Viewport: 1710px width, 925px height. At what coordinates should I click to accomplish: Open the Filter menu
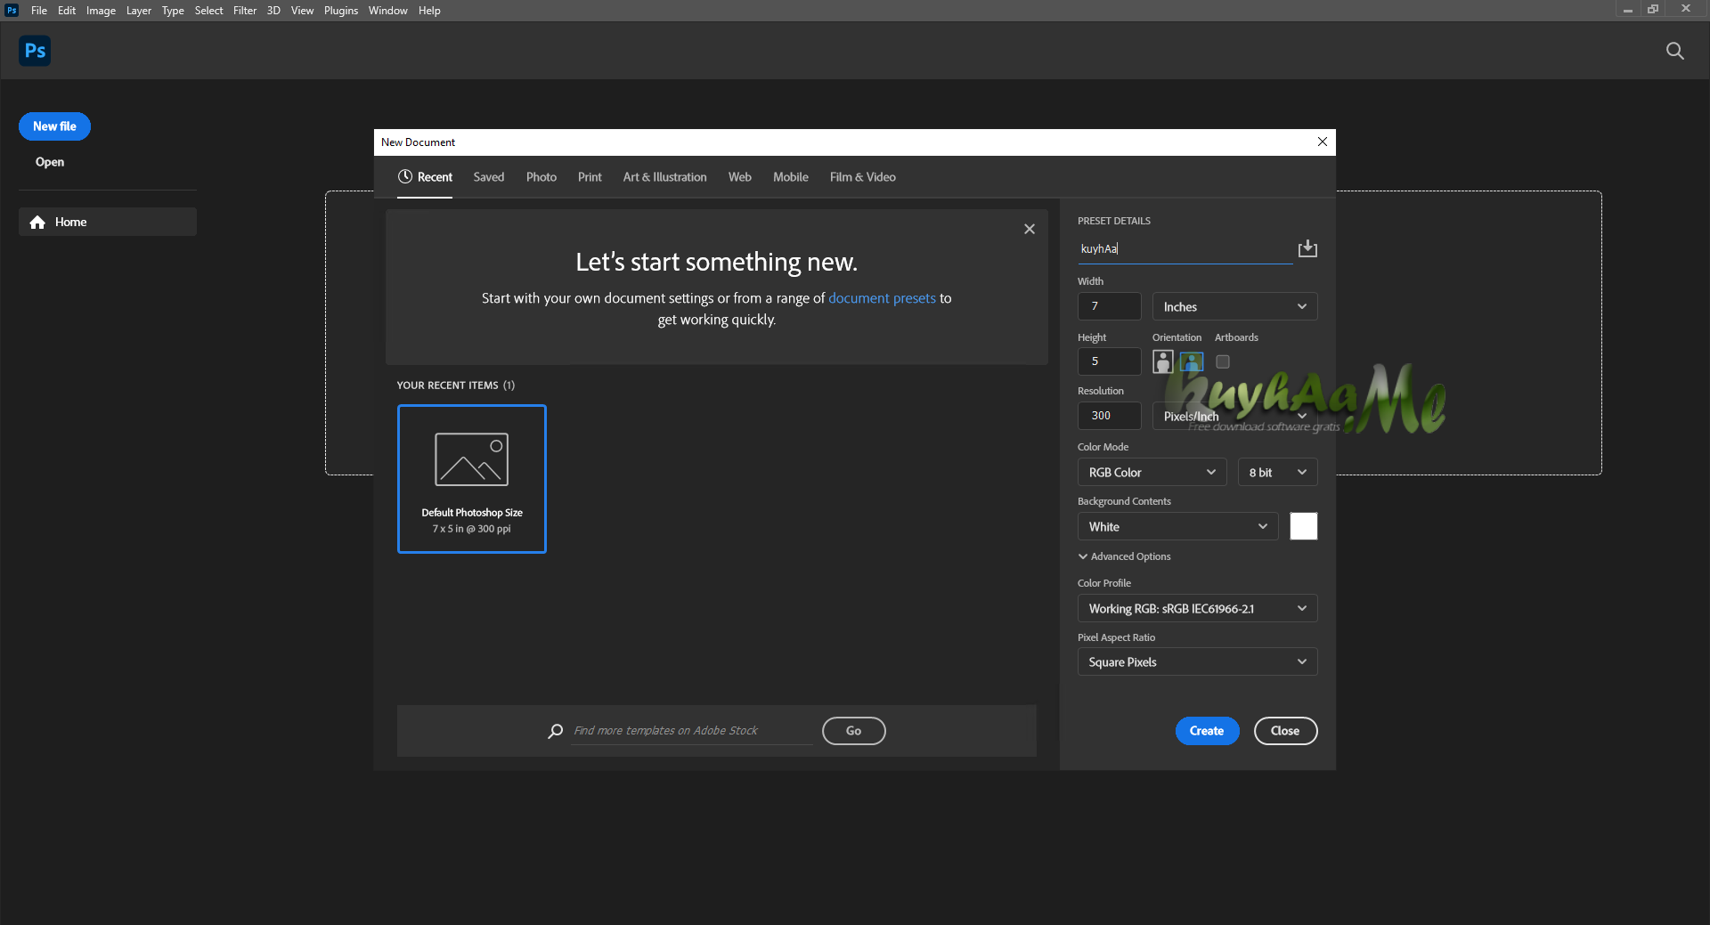245,11
